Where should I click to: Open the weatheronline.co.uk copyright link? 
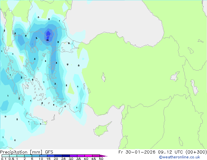[x=179, y=157]
